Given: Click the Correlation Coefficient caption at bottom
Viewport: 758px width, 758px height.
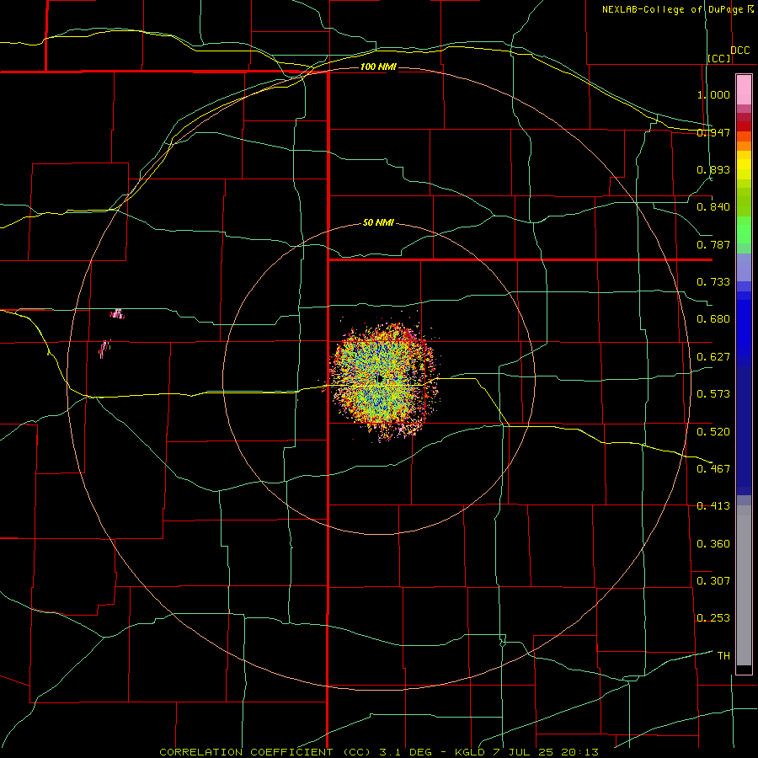Looking at the screenshot, I should click(x=379, y=752).
